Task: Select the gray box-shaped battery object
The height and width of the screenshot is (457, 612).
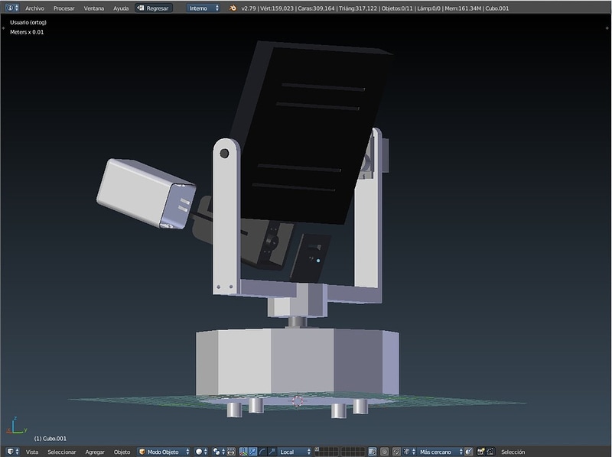Action: 145,193
